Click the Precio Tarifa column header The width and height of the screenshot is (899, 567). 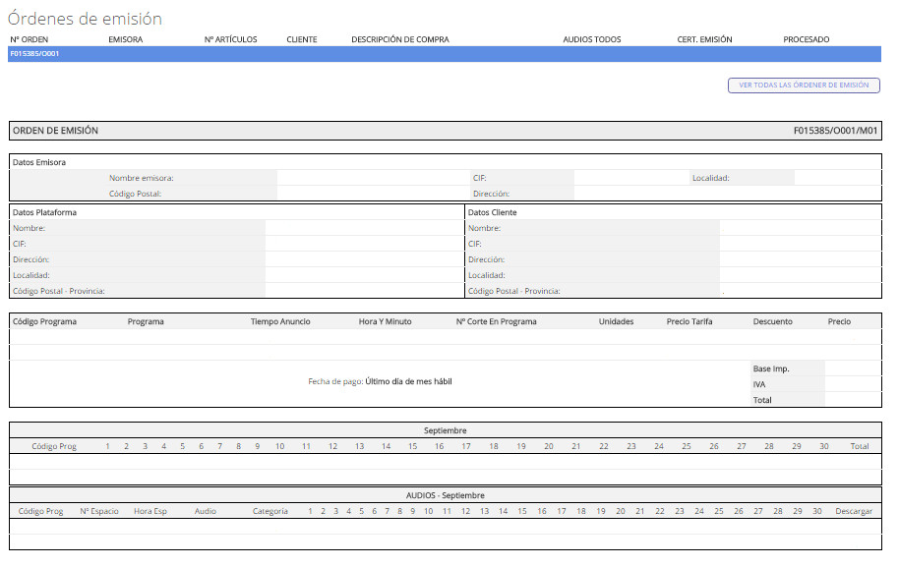[x=689, y=322]
